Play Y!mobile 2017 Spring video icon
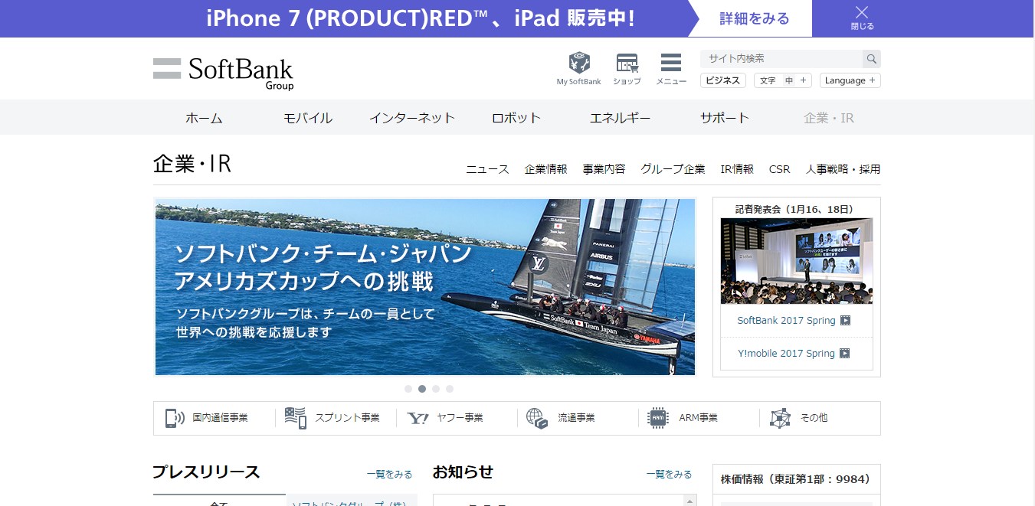This screenshot has height=506, width=1035. click(844, 354)
